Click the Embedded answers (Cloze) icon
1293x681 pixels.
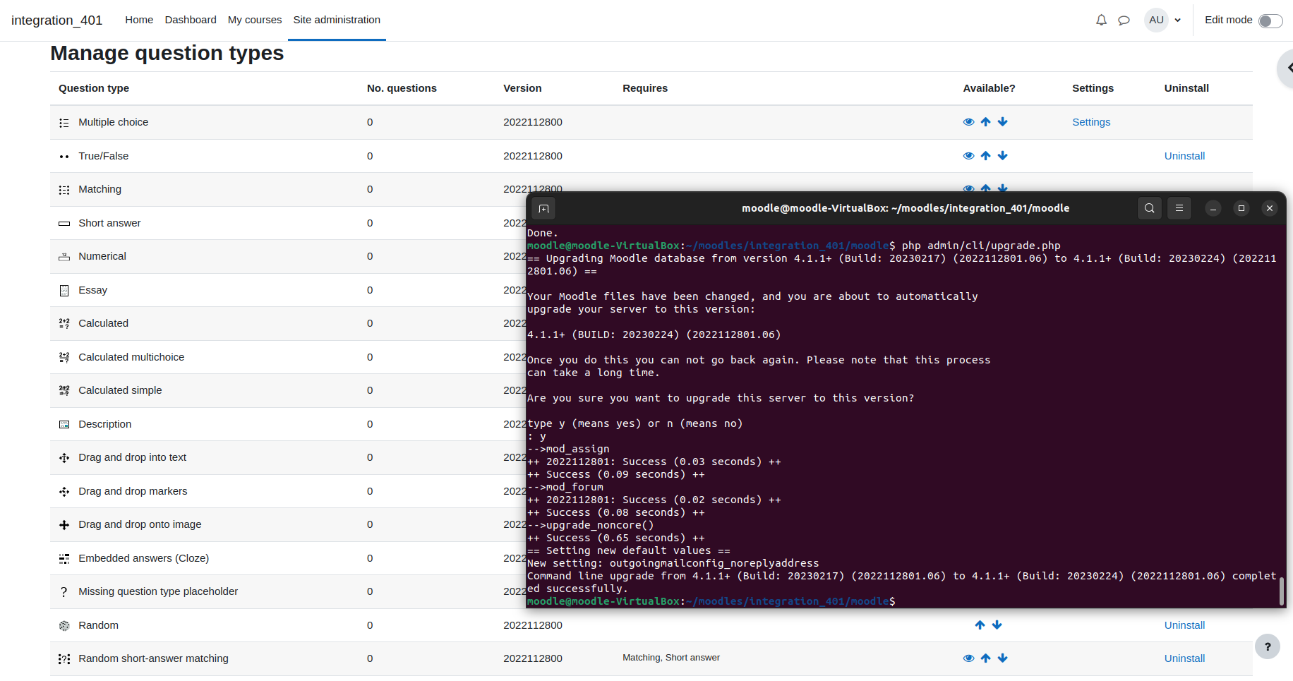pyautogui.click(x=64, y=559)
